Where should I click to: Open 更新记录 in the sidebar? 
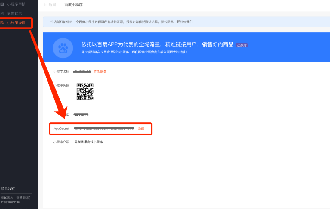click(x=14, y=13)
